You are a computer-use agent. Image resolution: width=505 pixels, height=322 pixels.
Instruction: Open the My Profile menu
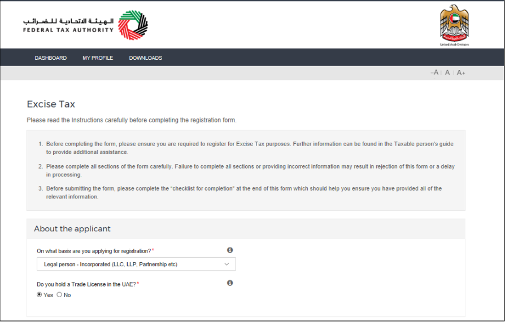point(98,58)
